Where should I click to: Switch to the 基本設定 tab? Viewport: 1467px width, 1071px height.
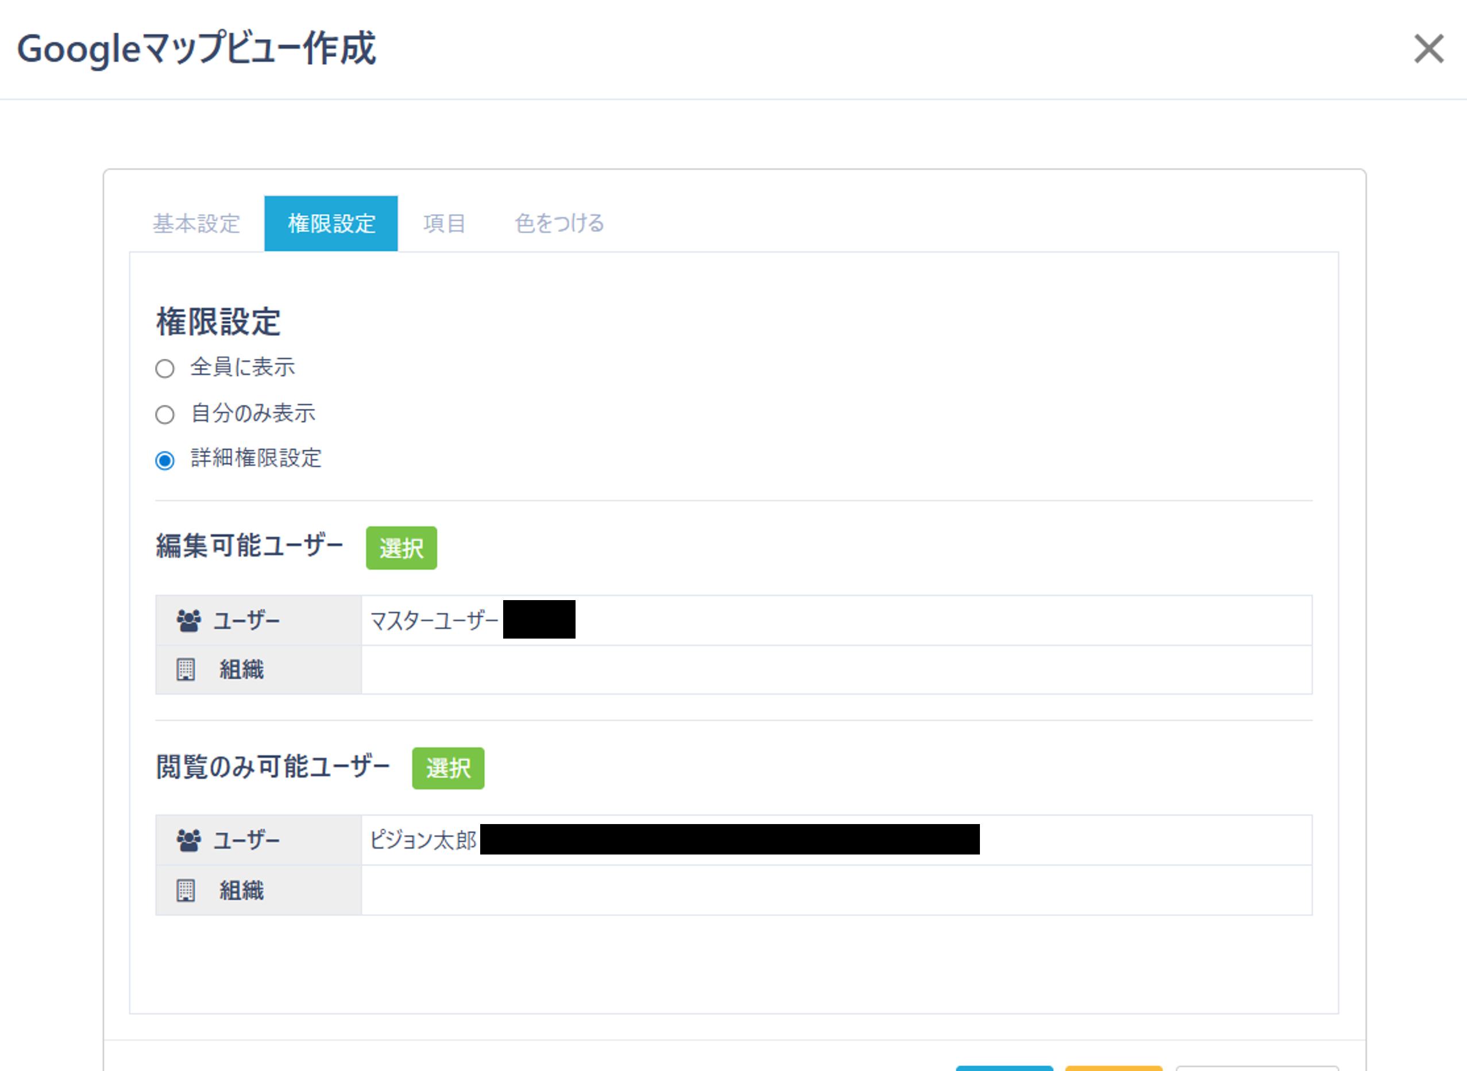(x=196, y=223)
